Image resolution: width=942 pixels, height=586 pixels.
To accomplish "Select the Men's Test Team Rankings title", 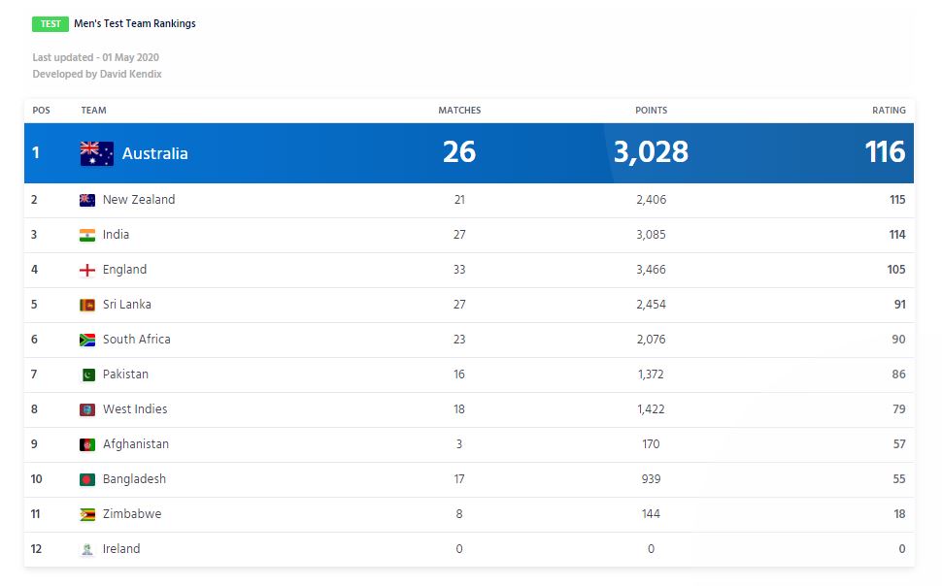I will click(135, 23).
